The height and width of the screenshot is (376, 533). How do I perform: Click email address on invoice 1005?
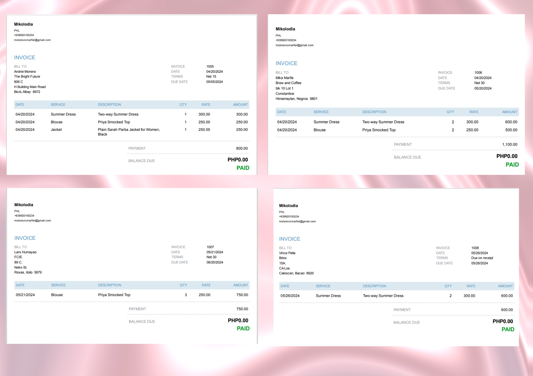click(x=32, y=40)
